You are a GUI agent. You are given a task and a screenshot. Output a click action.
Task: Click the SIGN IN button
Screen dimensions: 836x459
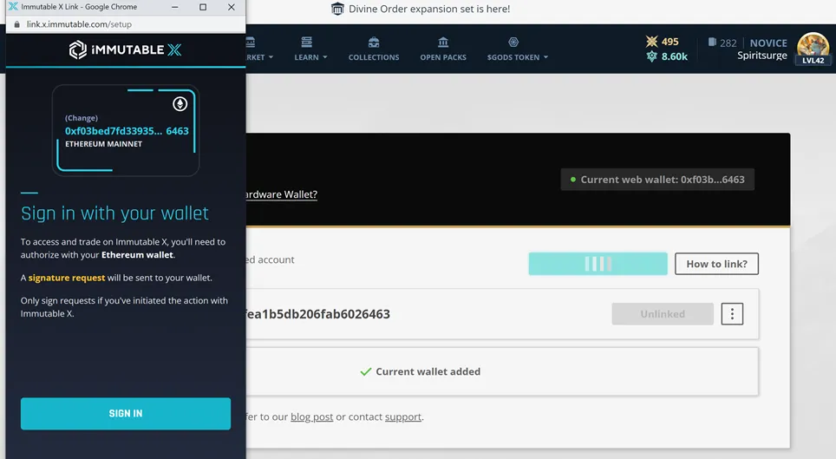(126, 414)
